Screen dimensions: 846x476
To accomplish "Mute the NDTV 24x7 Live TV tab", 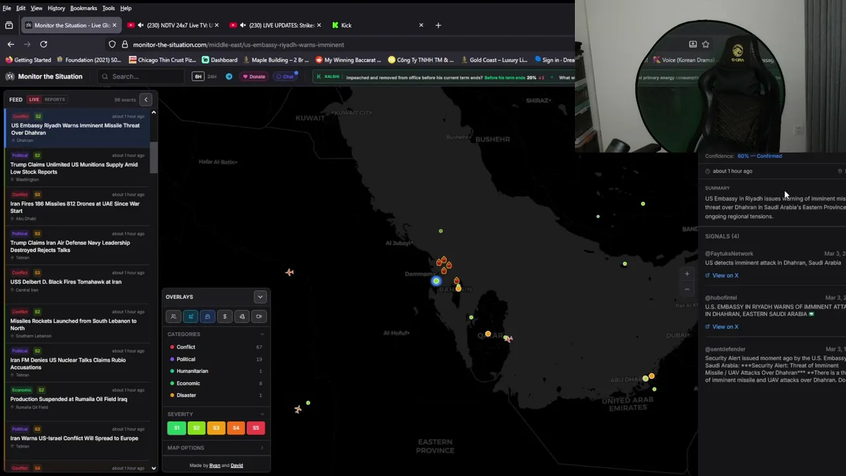I will pyautogui.click(x=140, y=25).
